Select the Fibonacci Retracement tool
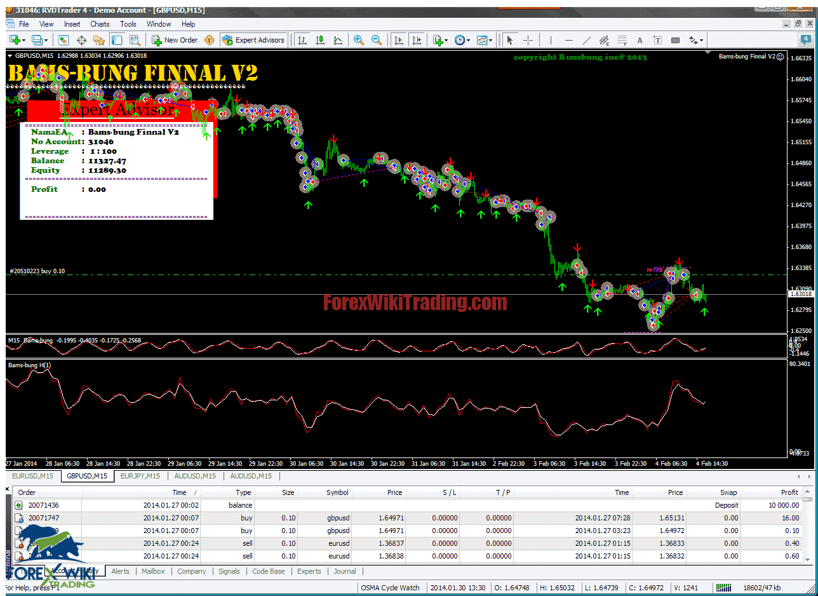Screen dimensions: 818x596 tap(622, 40)
